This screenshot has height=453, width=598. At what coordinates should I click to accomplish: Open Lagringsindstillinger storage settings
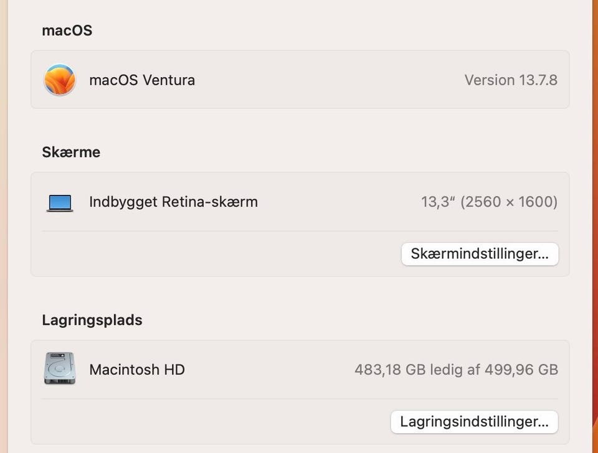[x=474, y=421]
